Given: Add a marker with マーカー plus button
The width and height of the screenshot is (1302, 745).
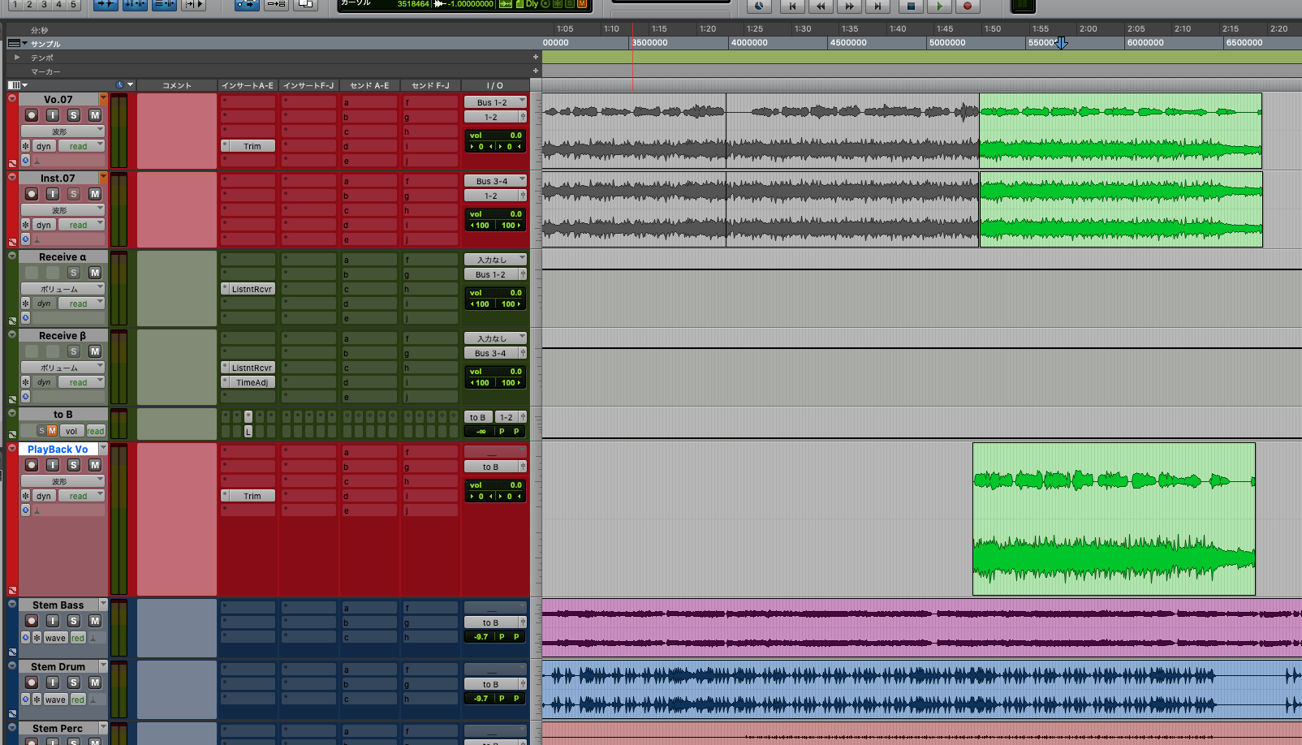Looking at the screenshot, I should (x=536, y=71).
